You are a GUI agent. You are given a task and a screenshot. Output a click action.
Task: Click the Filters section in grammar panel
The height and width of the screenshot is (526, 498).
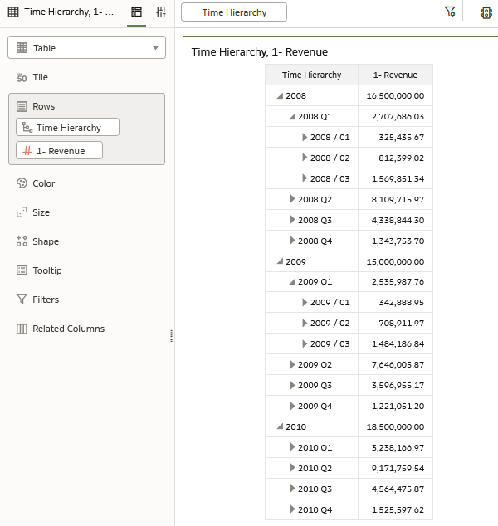[x=46, y=300]
